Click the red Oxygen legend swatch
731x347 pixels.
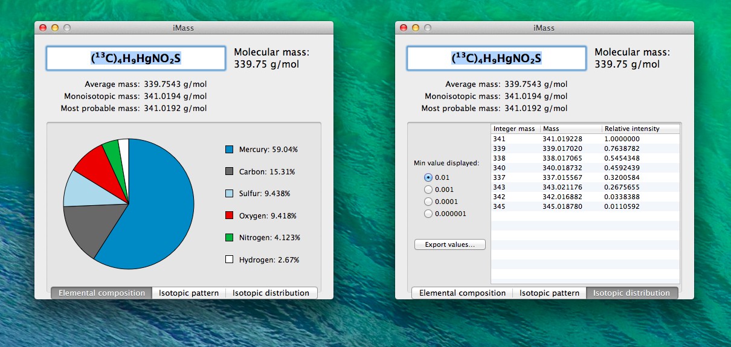229,215
